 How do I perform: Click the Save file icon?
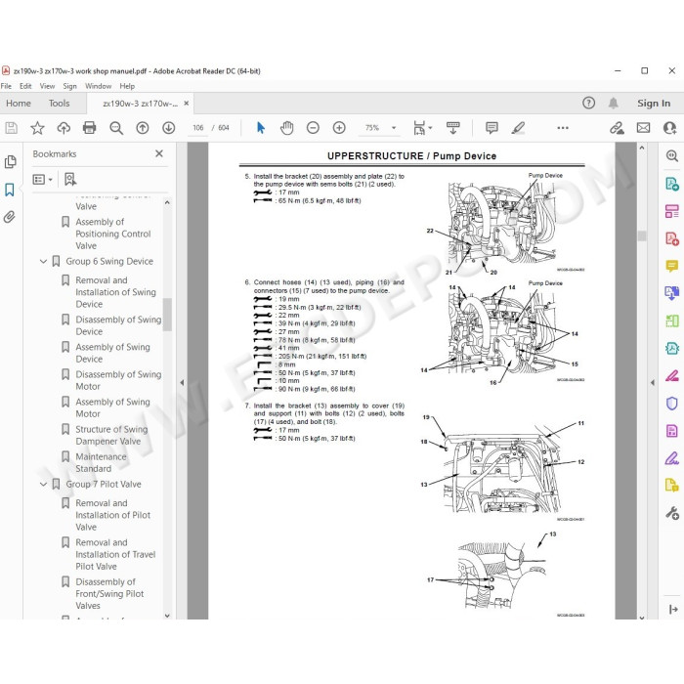[x=12, y=128]
